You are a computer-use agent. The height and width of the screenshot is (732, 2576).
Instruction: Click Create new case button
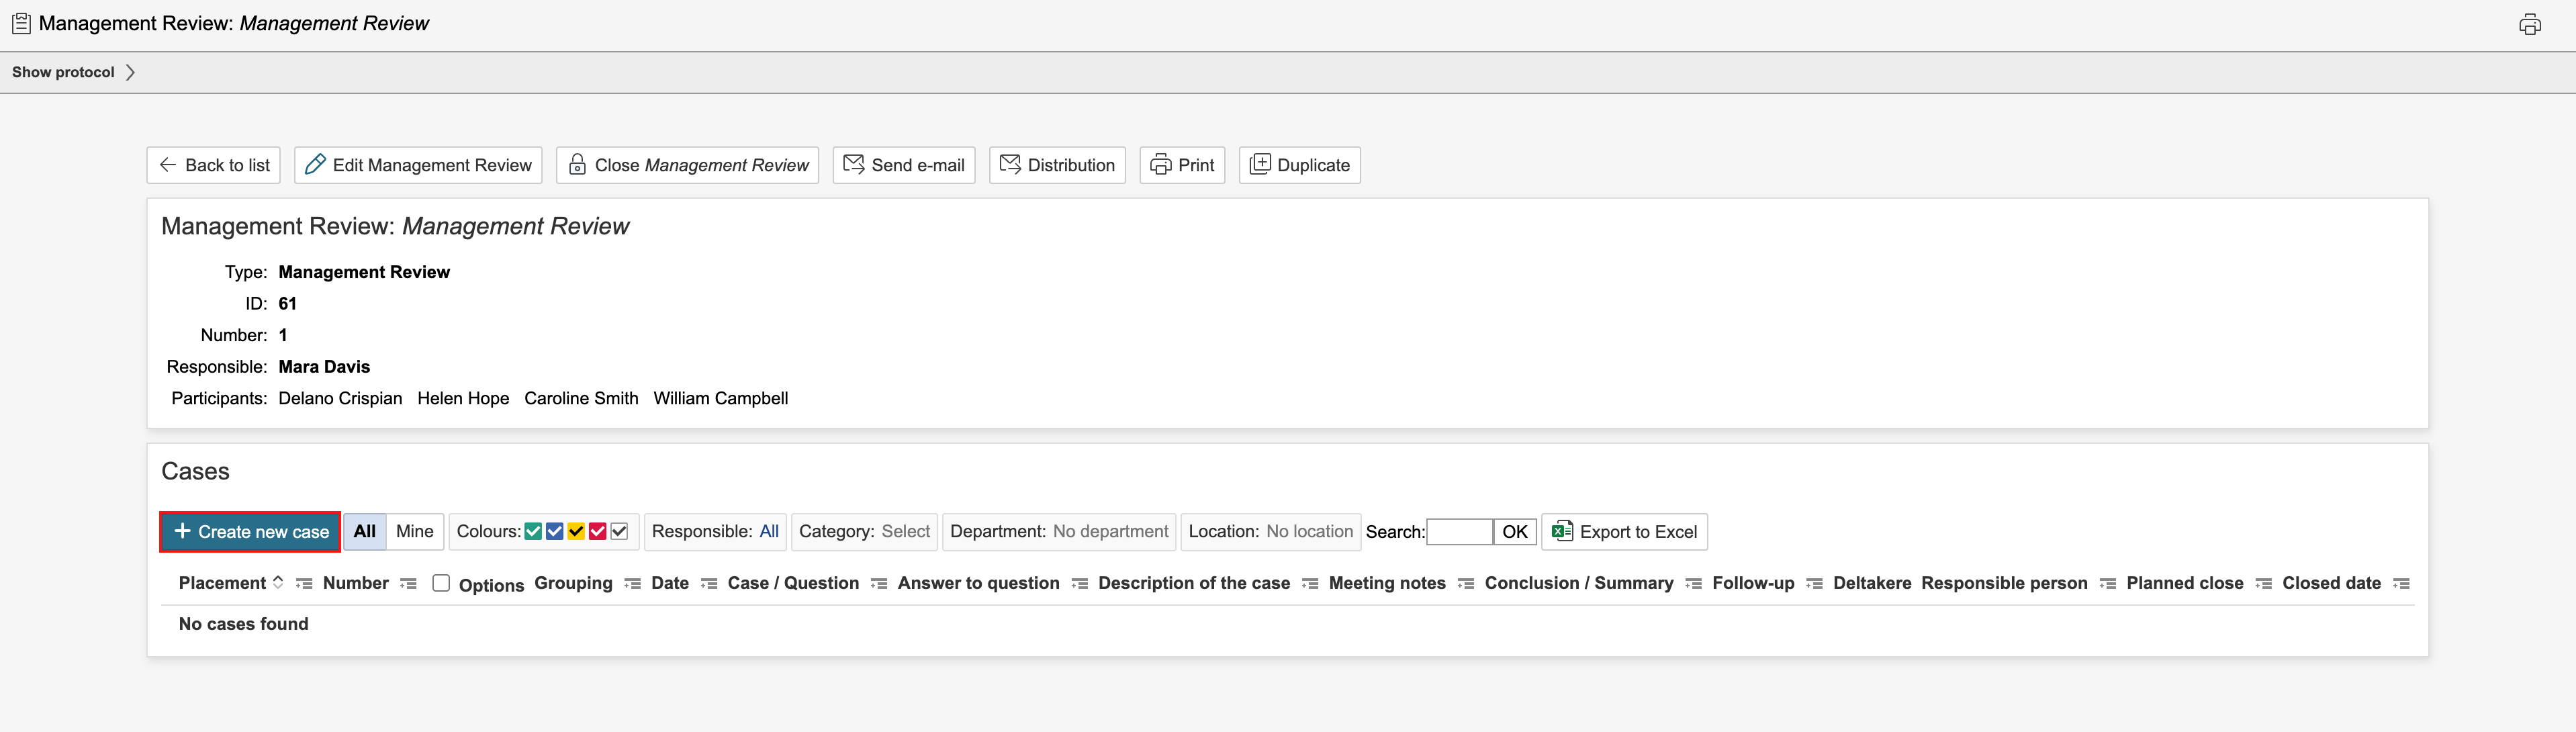[251, 532]
